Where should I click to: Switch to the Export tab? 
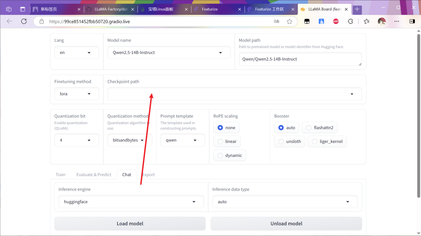click(148, 175)
